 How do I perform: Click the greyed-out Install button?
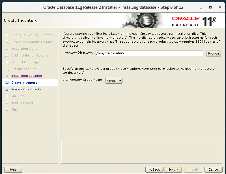pyautogui.click(x=193, y=169)
